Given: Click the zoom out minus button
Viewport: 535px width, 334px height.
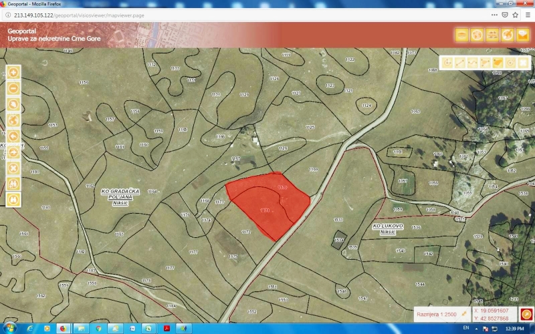Looking at the screenshot, I should tap(13, 88).
